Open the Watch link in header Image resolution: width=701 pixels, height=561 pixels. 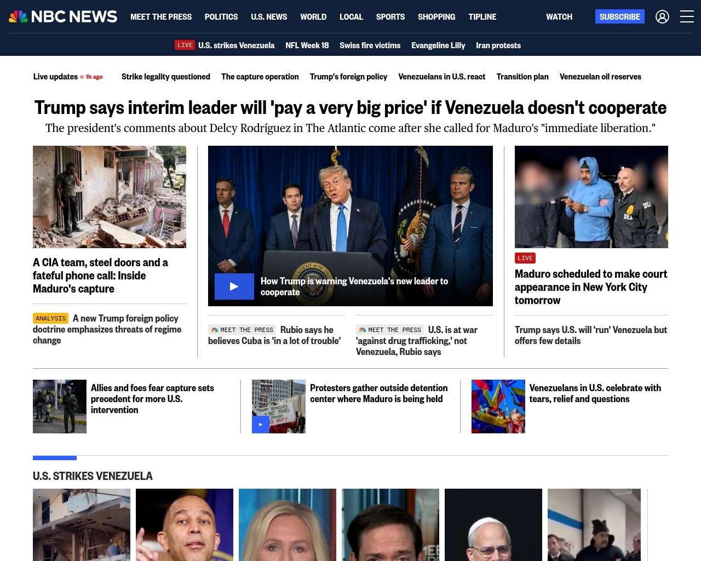coord(559,17)
